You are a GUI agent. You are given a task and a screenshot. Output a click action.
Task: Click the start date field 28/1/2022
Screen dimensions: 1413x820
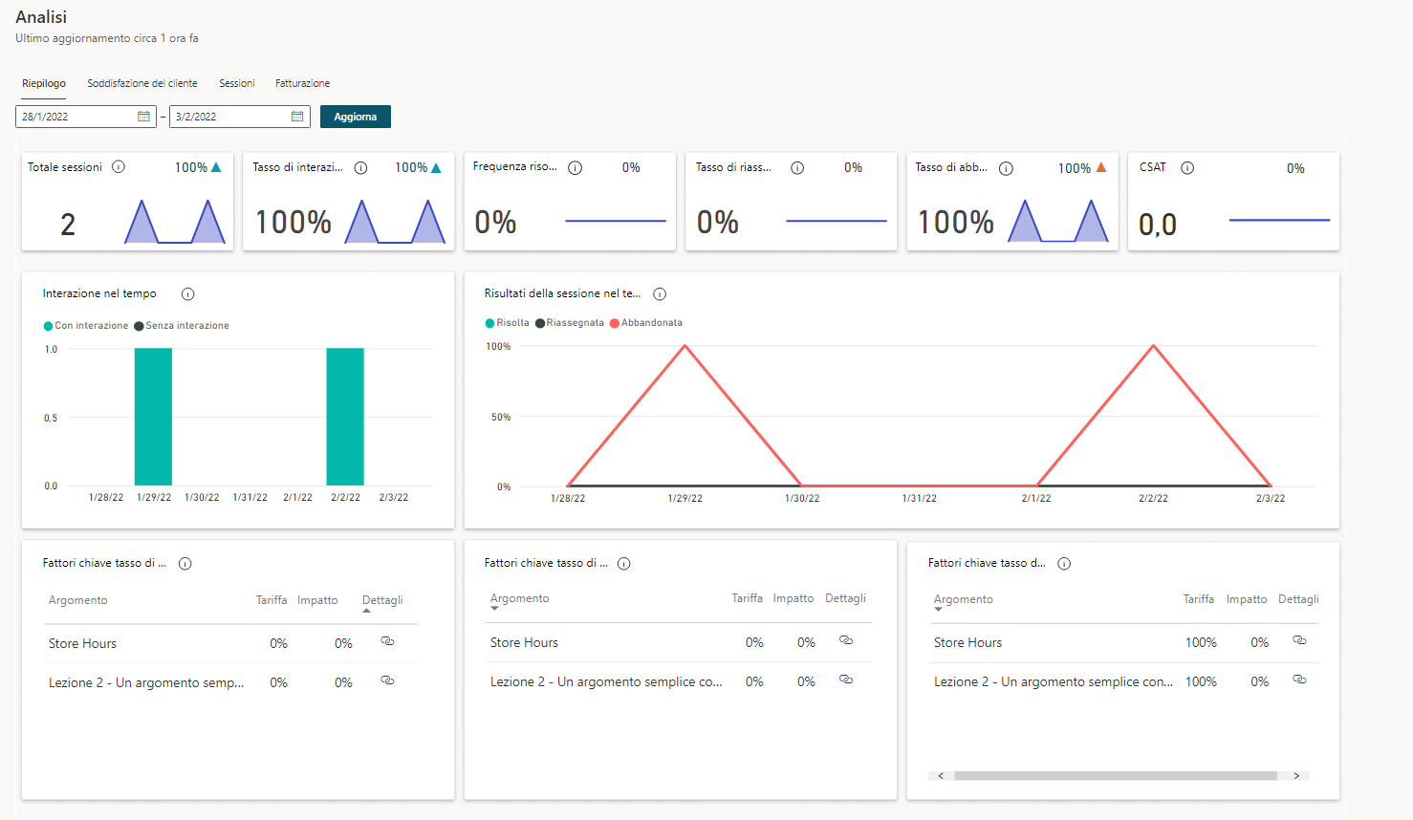(76, 117)
